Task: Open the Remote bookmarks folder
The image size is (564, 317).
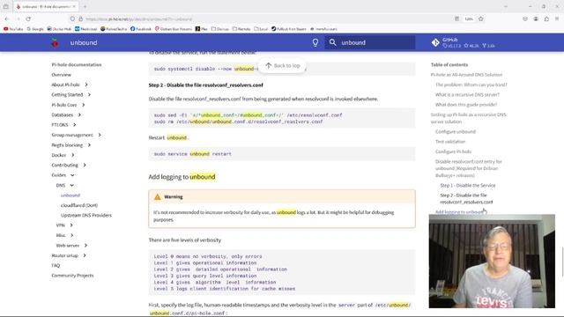Action: (x=241, y=29)
